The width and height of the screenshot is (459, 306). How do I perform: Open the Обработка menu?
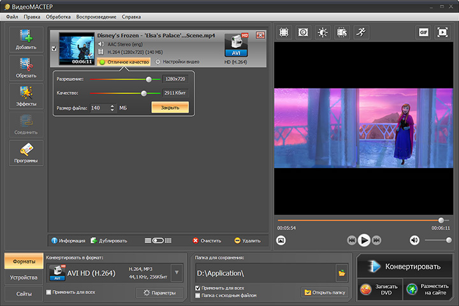click(x=58, y=17)
